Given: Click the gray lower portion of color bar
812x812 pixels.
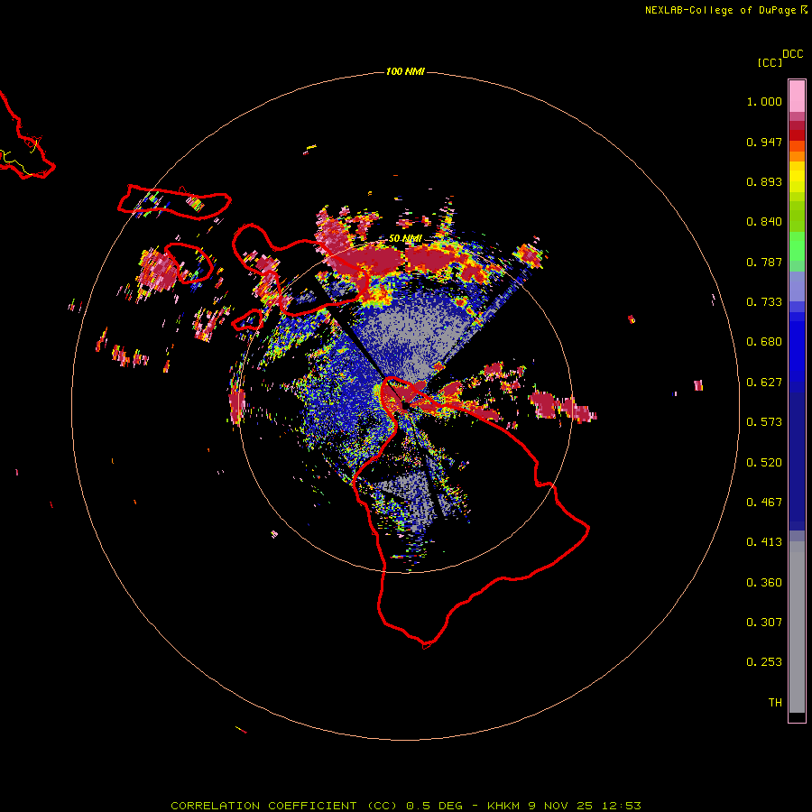Looking at the screenshot, I should [x=797, y=627].
